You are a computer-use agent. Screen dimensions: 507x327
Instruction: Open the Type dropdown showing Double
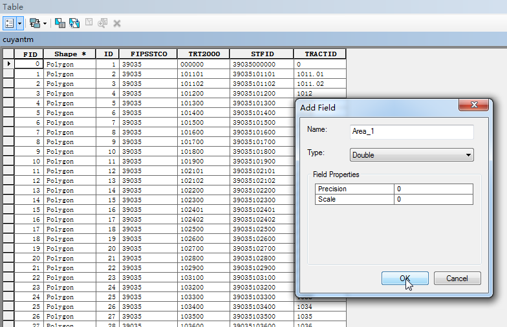[x=411, y=155]
